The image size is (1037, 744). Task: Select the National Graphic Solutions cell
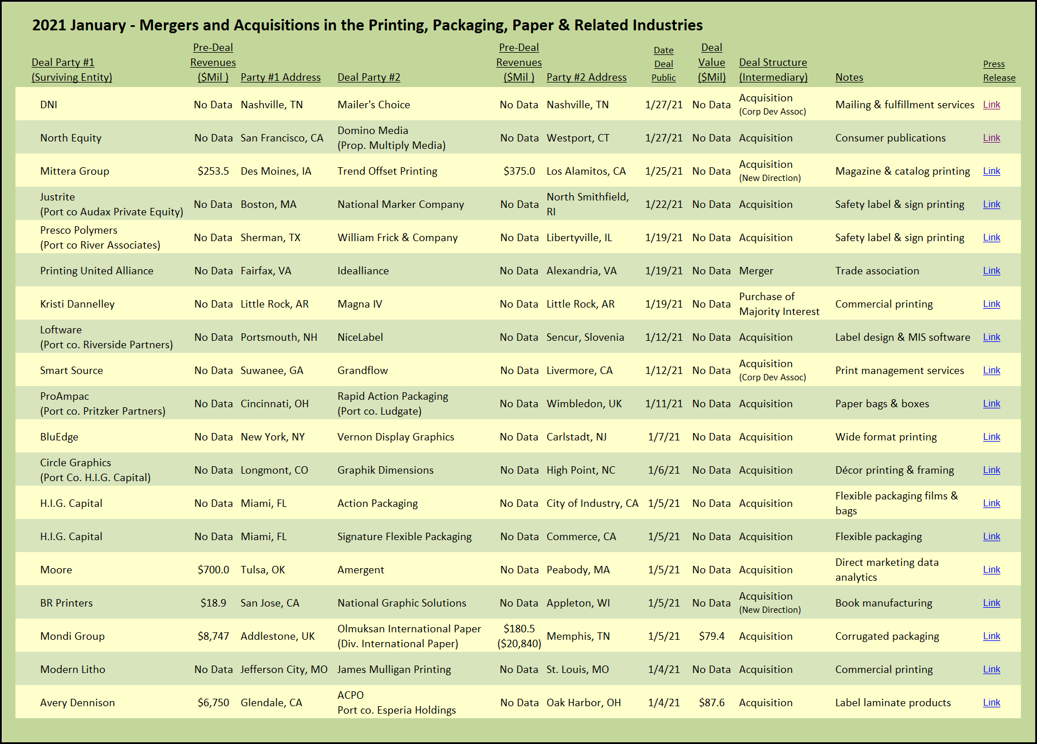click(x=402, y=603)
